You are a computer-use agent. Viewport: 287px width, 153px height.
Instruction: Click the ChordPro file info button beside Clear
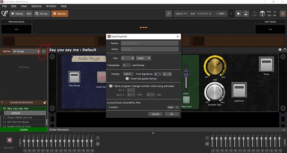tap(177, 107)
